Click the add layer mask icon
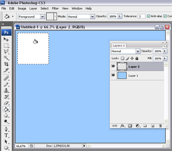 click(x=130, y=126)
